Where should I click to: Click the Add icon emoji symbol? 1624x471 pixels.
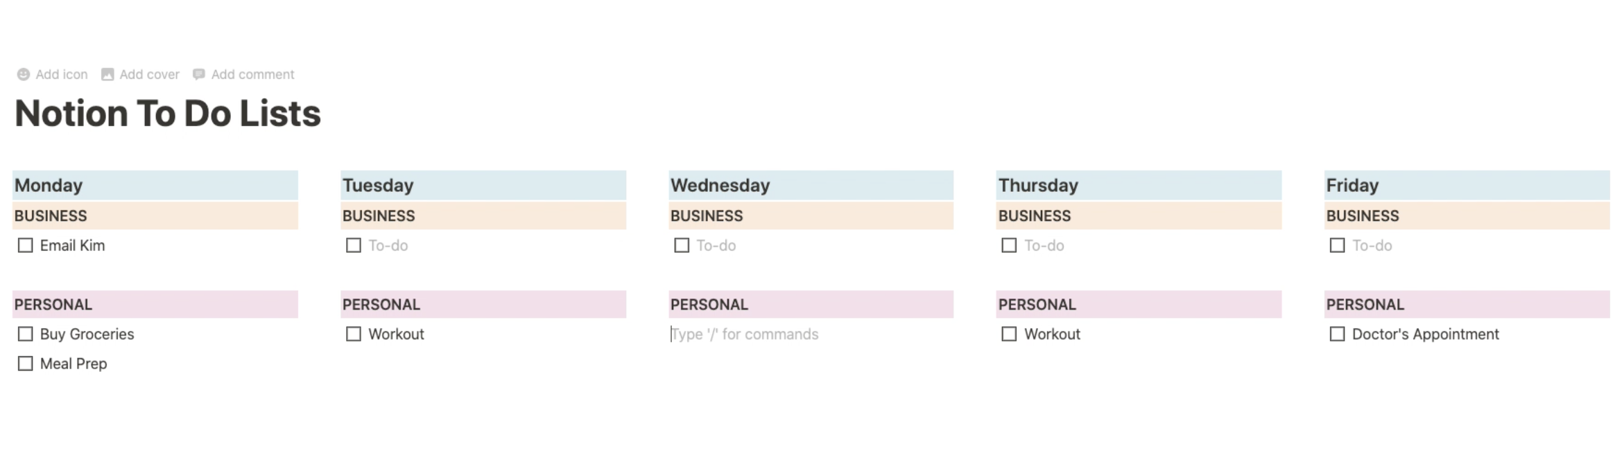pos(23,74)
